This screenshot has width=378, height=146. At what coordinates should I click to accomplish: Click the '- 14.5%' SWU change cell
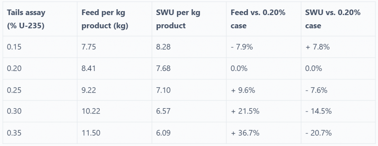[338, 111]
